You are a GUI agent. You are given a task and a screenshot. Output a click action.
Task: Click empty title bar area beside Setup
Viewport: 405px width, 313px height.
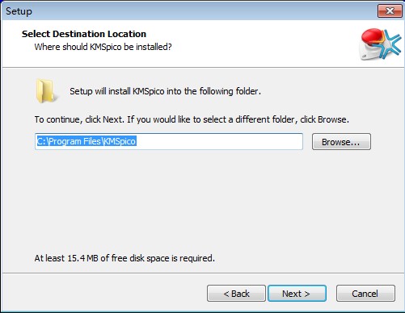point(202,11)
